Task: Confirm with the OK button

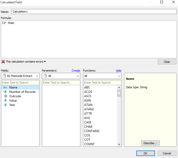Action: pos(146,153)
